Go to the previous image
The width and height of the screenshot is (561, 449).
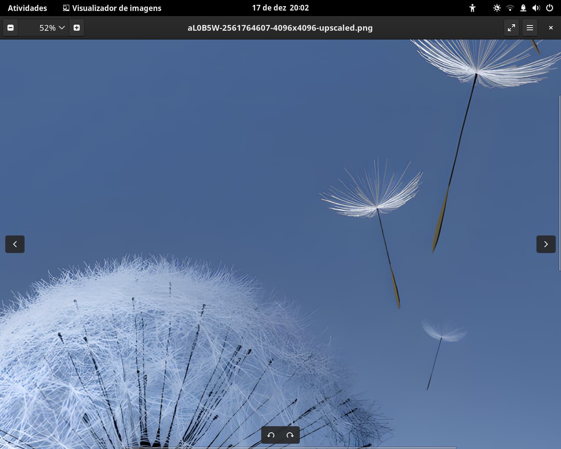(x=15, y=244)
